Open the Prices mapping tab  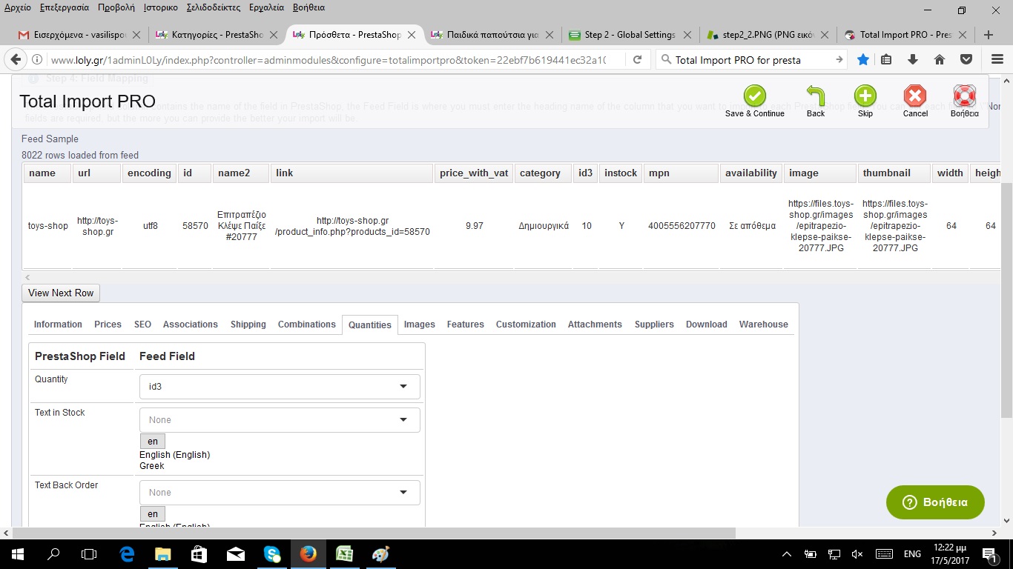[x=108, y=325]
